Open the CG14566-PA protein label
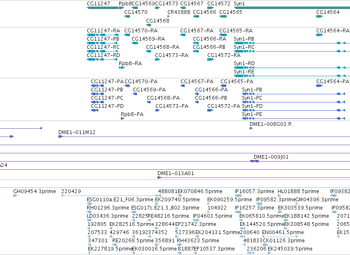Image resolution: width=350 pixels, height=255 pixels. point(211,90)
